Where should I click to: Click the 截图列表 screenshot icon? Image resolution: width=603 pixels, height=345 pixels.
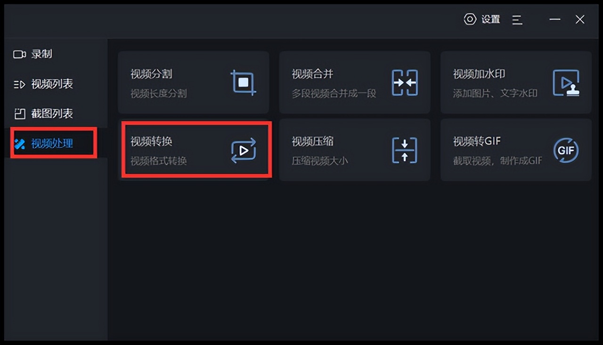(x=19, y=114)
